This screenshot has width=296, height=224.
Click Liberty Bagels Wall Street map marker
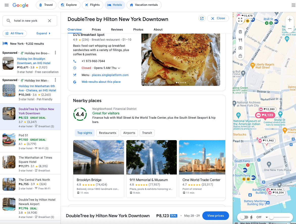(253, 66)
